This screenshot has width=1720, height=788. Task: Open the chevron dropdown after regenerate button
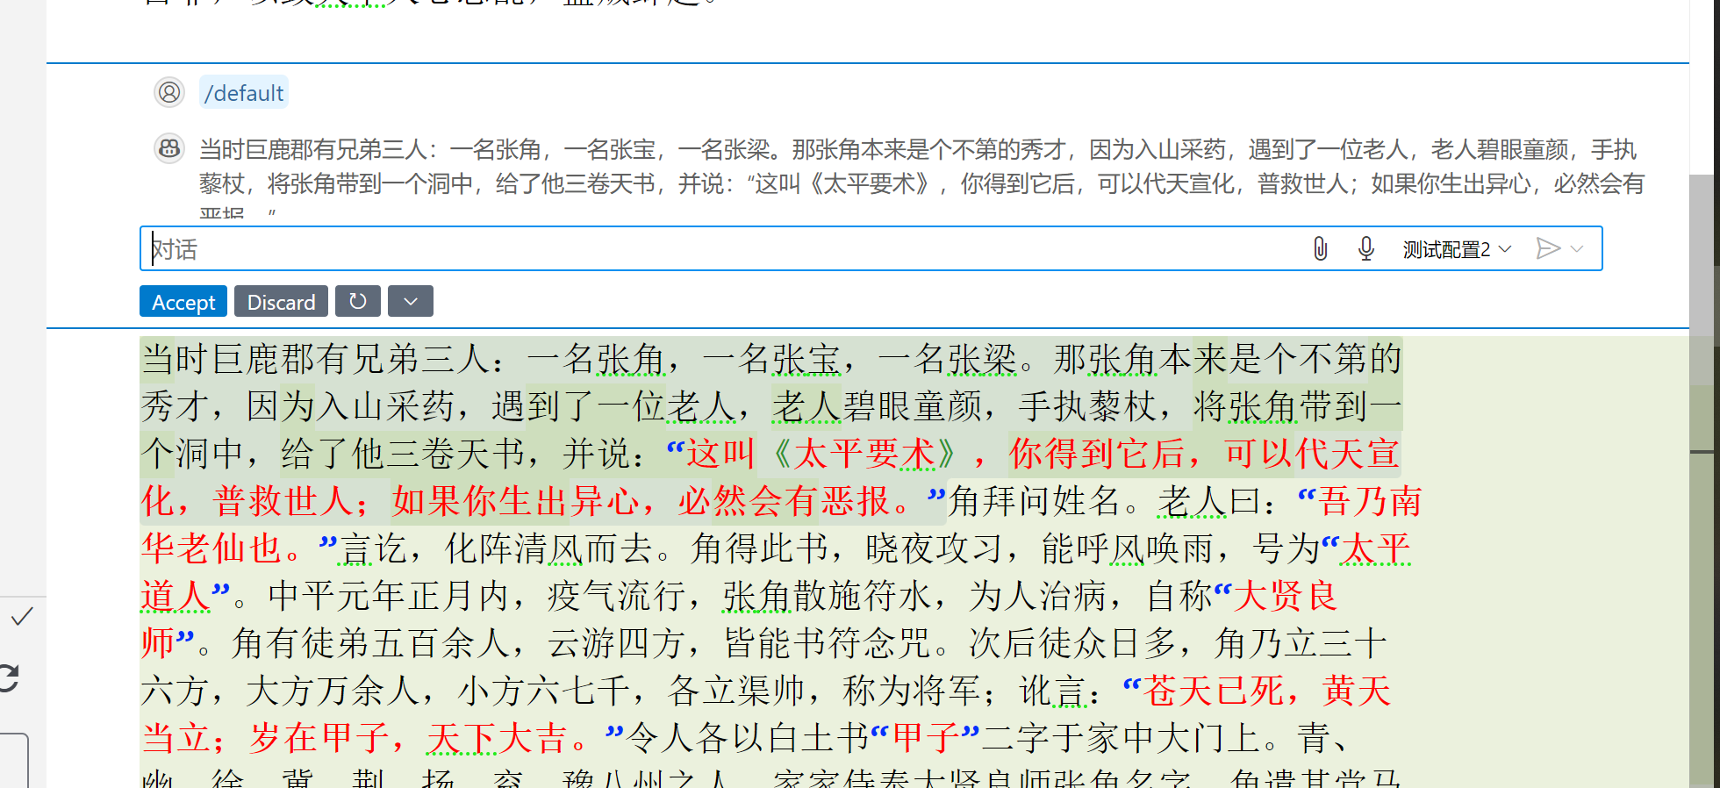pyautogui.click(x=411, y=302)
